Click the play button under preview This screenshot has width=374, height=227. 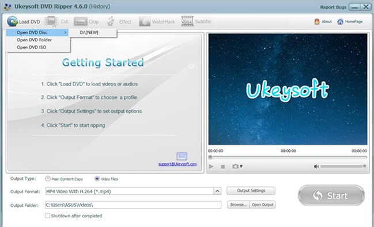coord(211,167)
